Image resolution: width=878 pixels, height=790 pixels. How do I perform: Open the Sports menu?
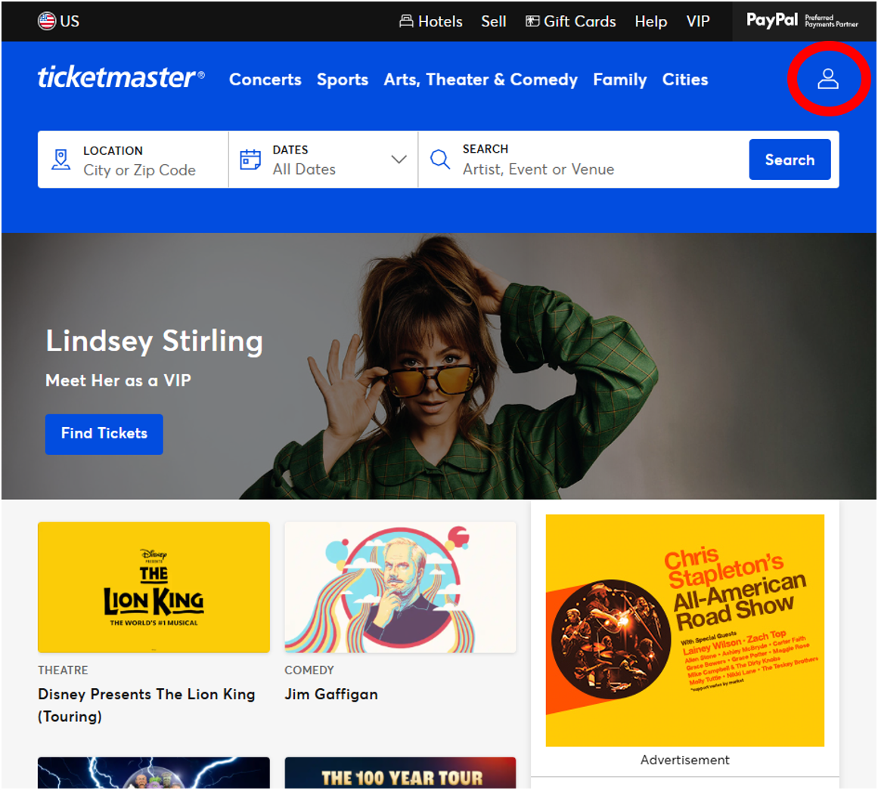(x=343, y=79)
